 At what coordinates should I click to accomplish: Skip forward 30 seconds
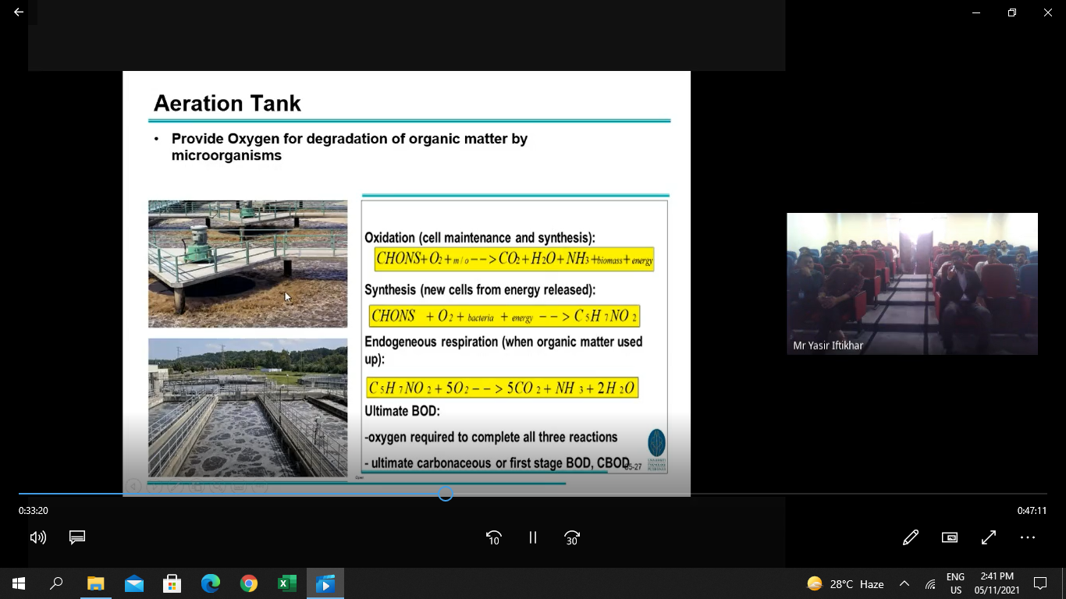(572, 537)
